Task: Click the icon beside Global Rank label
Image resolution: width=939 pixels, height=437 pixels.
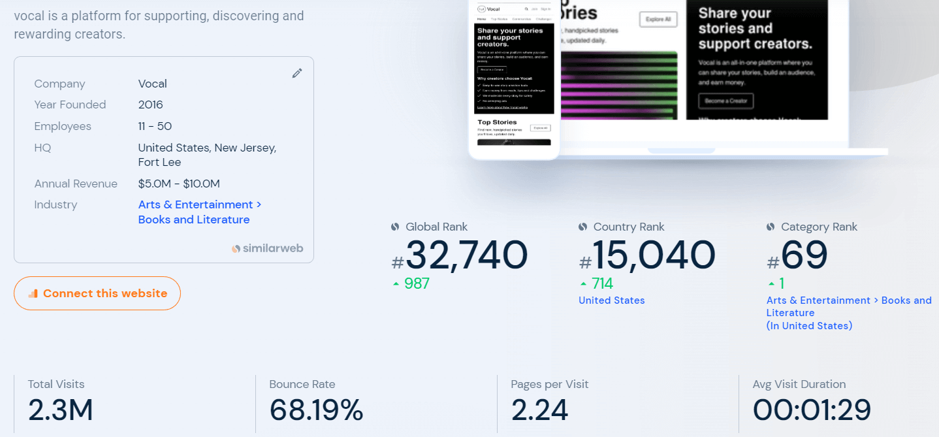Action: click(x=395, y=227)
